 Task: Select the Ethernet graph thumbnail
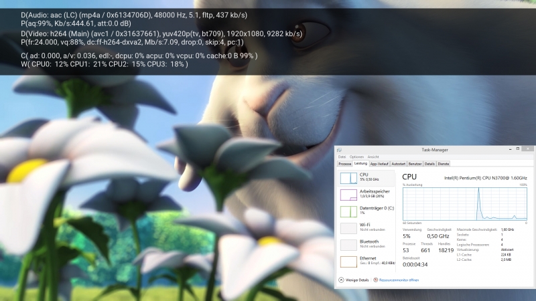coord(348,262)
